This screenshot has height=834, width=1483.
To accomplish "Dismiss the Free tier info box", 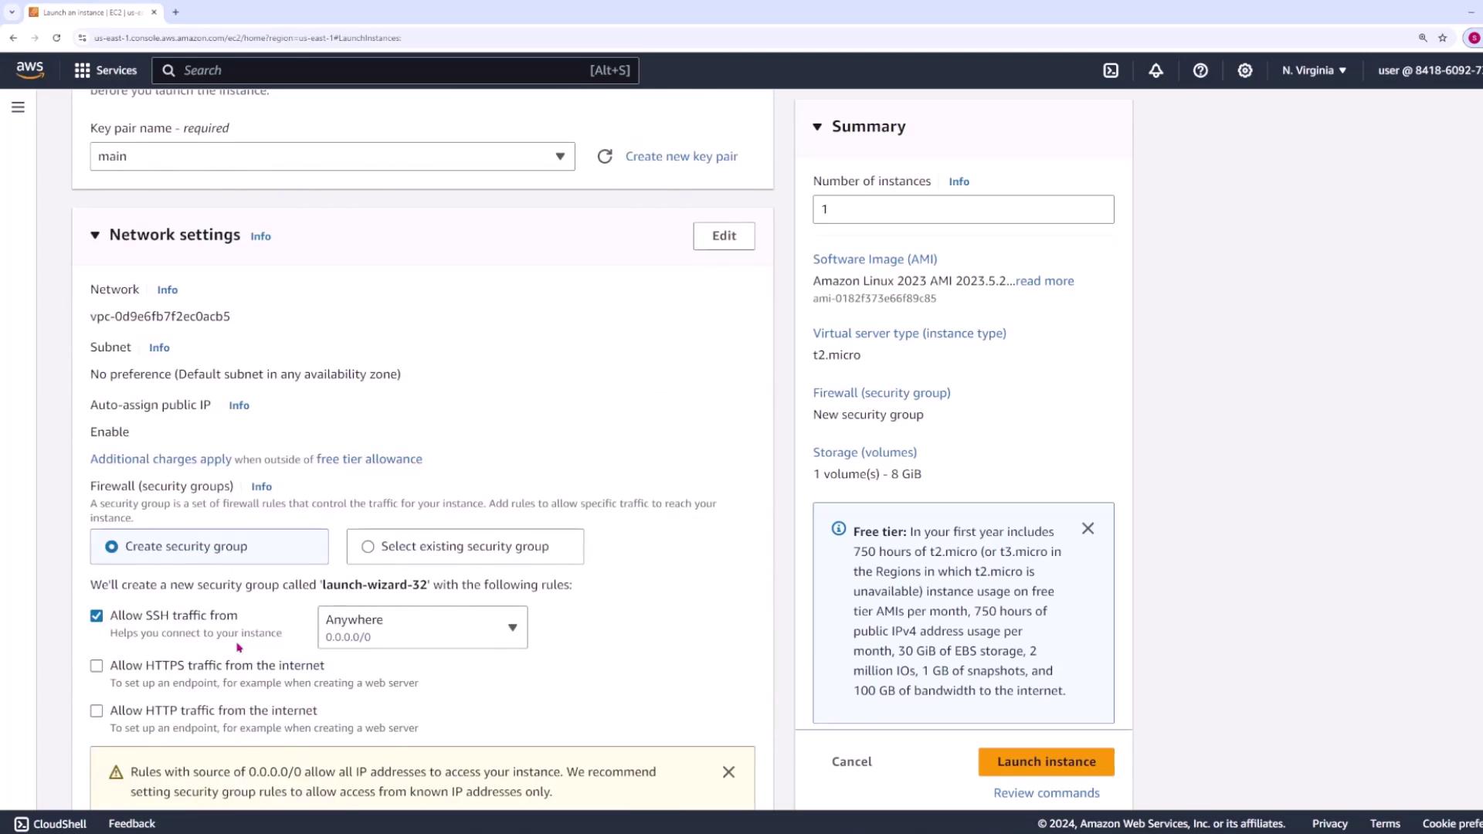I will pyautogui.click(x=1088, y=529).
